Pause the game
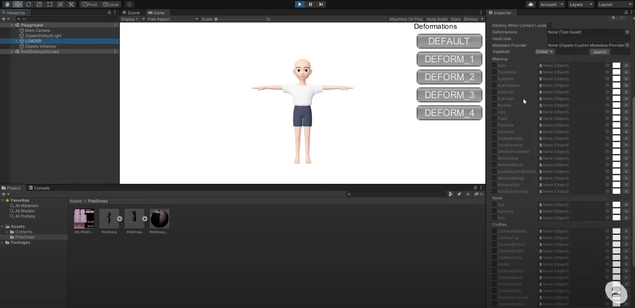 pyautogui.click(x=310, y=4)
